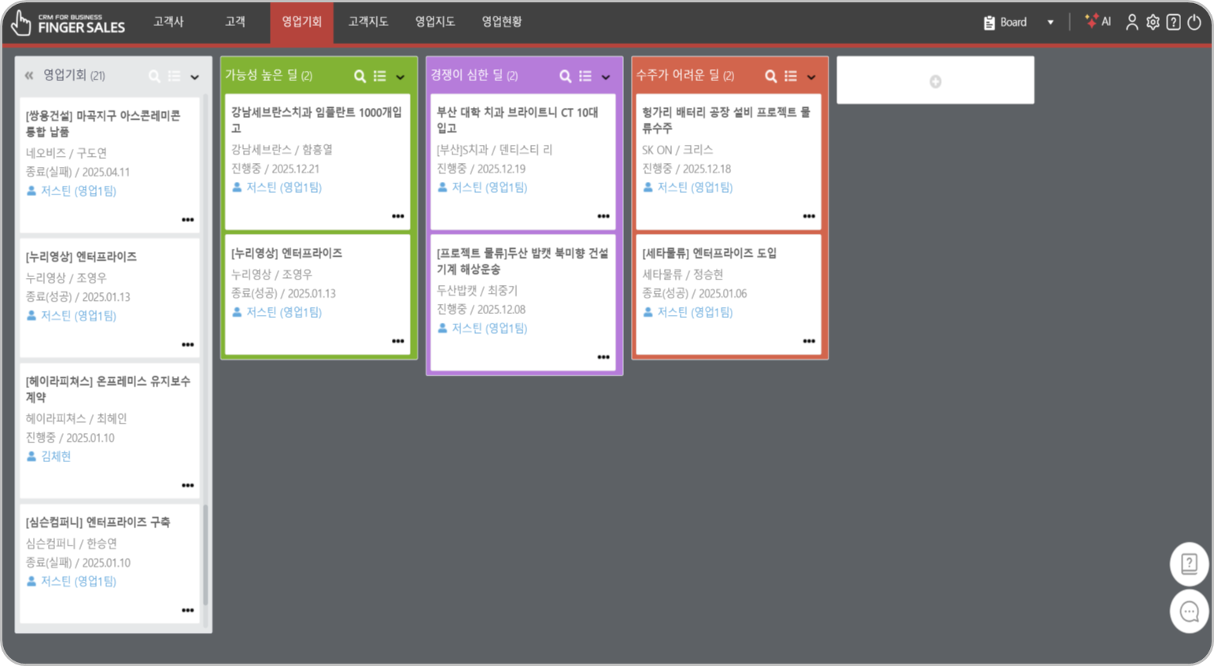Switch to the 고객지도 tab
The height and width of the screenshot is (666, 1214).
tap(368, 22)
